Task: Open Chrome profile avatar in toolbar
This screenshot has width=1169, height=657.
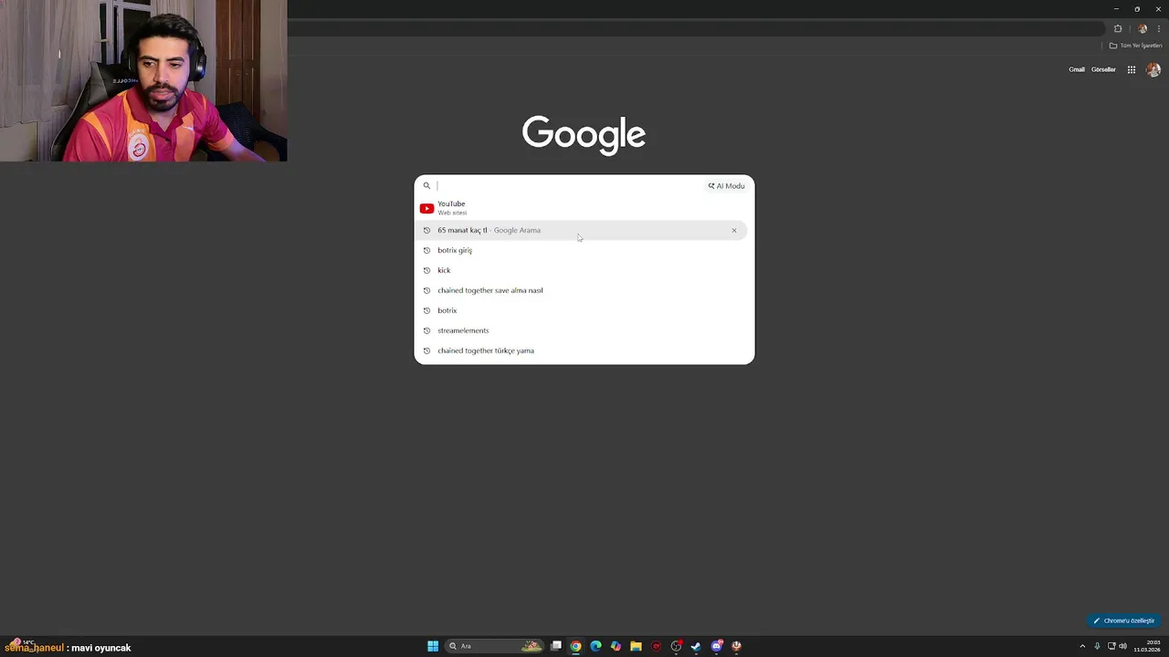Action: pyautogui.click(x=1142, y=28)
